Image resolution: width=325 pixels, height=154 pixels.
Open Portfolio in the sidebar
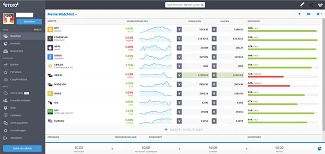[22, 44]
